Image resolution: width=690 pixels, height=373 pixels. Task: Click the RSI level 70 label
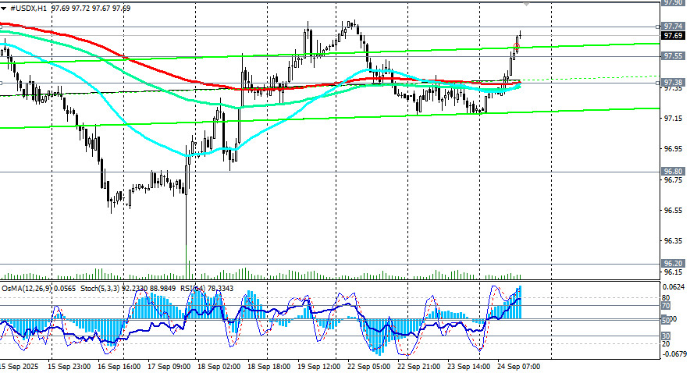666,307
